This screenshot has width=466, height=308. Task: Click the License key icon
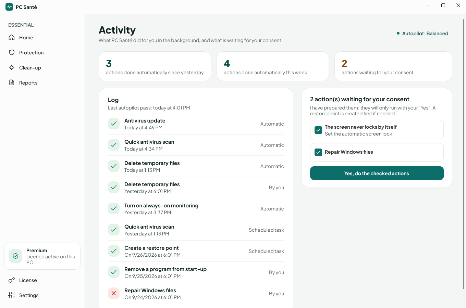pos(12,280)
